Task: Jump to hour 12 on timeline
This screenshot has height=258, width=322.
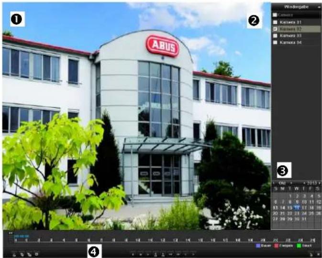Action: pyautogui.click(x=163, y=240)
